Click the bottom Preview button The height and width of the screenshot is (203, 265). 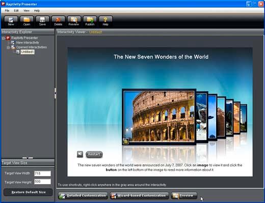tap(184, 196)
